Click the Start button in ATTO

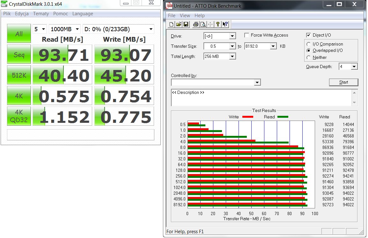(343, 82)
